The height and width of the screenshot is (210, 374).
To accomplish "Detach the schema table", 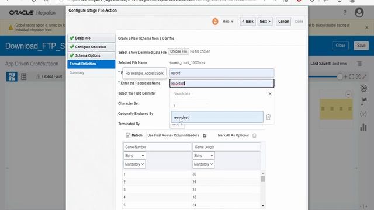I will tap(134, 135).
